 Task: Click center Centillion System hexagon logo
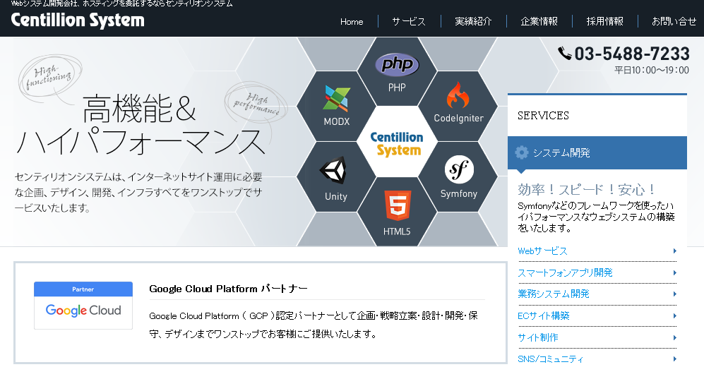tap(397, 143)
